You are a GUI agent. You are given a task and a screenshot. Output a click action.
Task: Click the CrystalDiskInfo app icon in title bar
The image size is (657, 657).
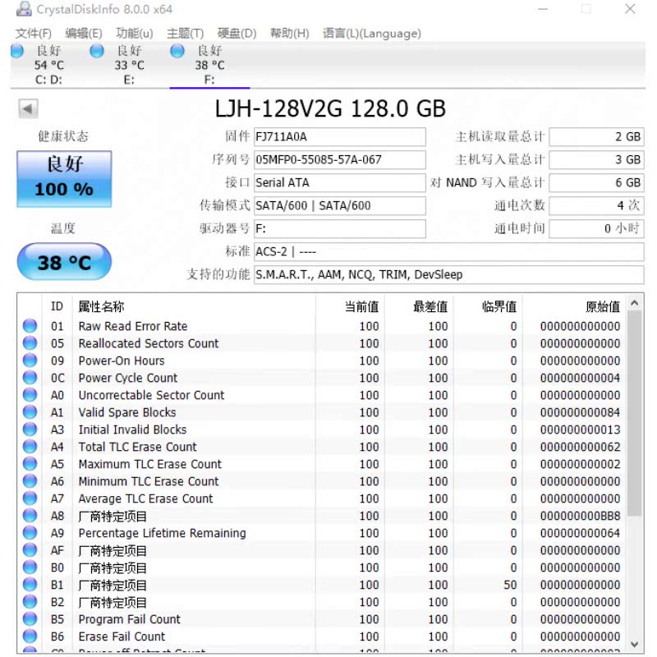24,9
